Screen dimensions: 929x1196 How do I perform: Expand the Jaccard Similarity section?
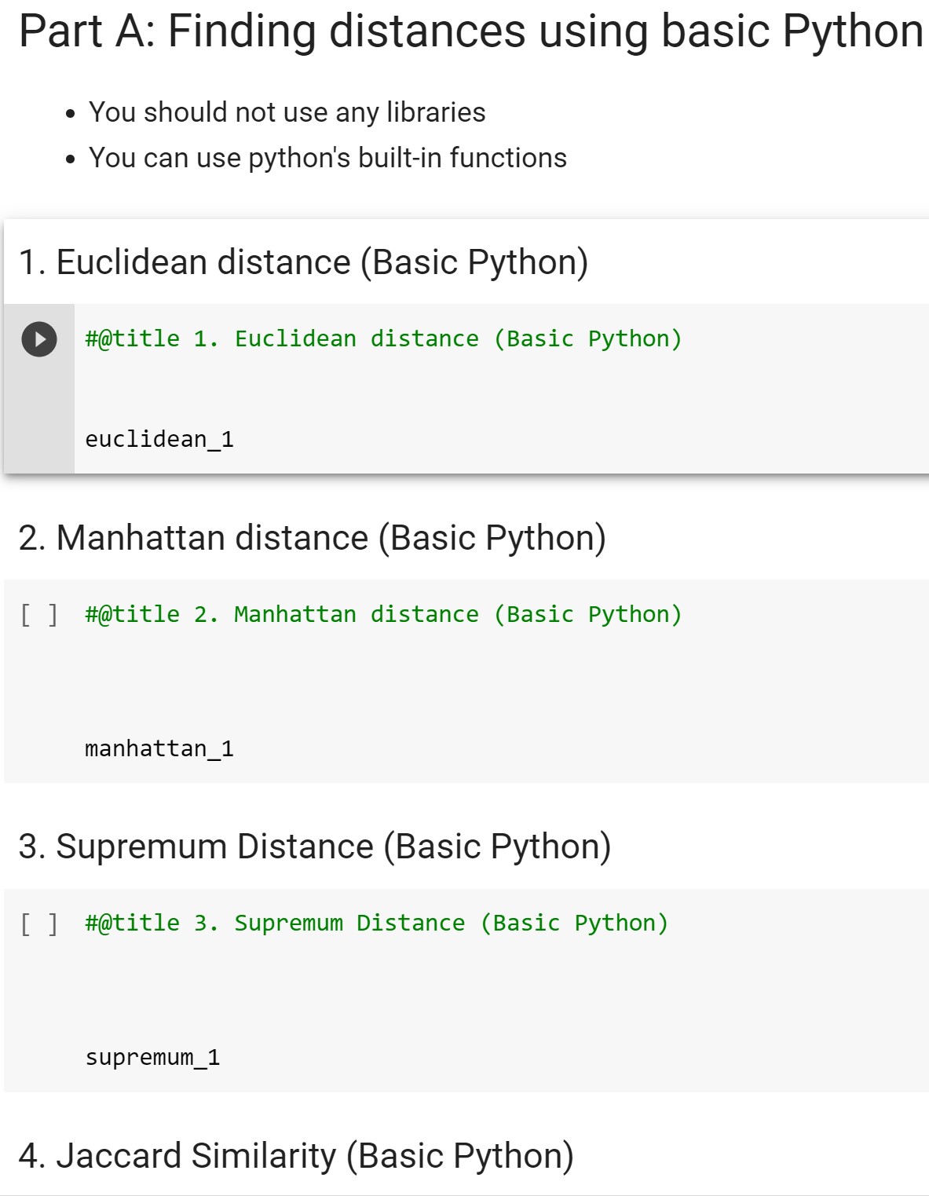pyautogui.click(x=297, y=1155)
